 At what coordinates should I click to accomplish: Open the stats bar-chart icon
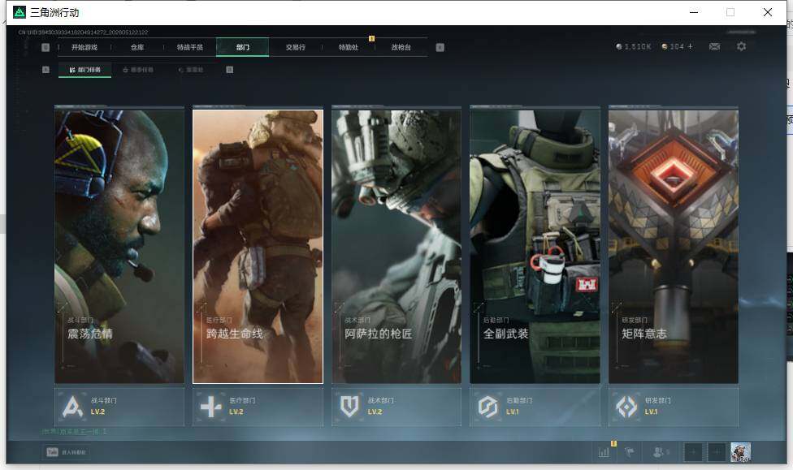pyautogui.click(x=604, y=452)
